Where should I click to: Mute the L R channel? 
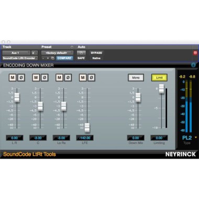click(13, 78)
